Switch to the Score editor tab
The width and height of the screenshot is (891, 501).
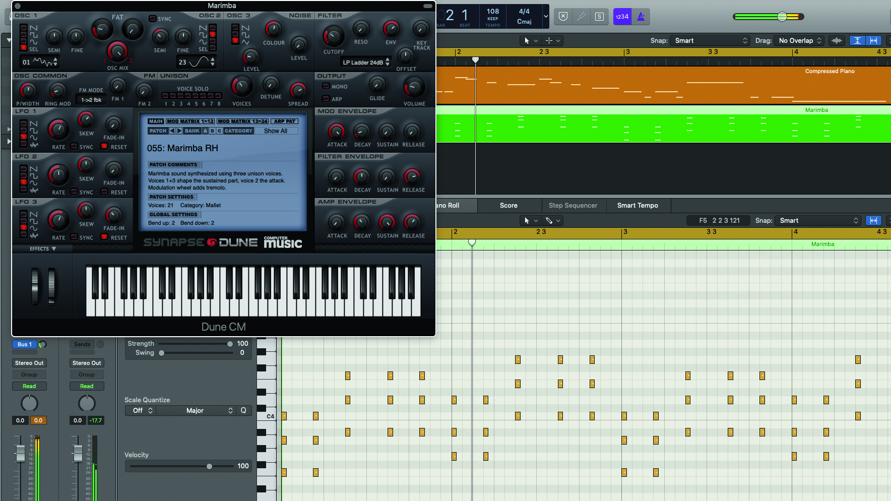pos(508,205)
